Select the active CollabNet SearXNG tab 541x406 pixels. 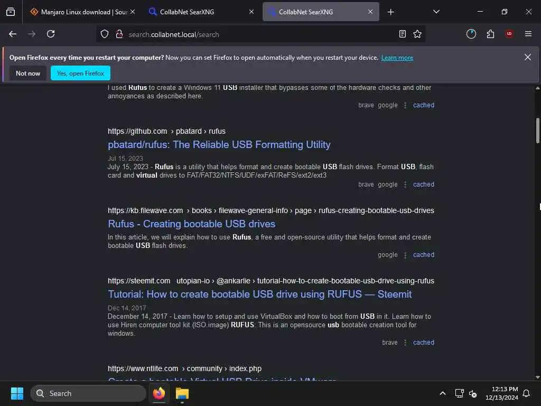pos(321,12)
